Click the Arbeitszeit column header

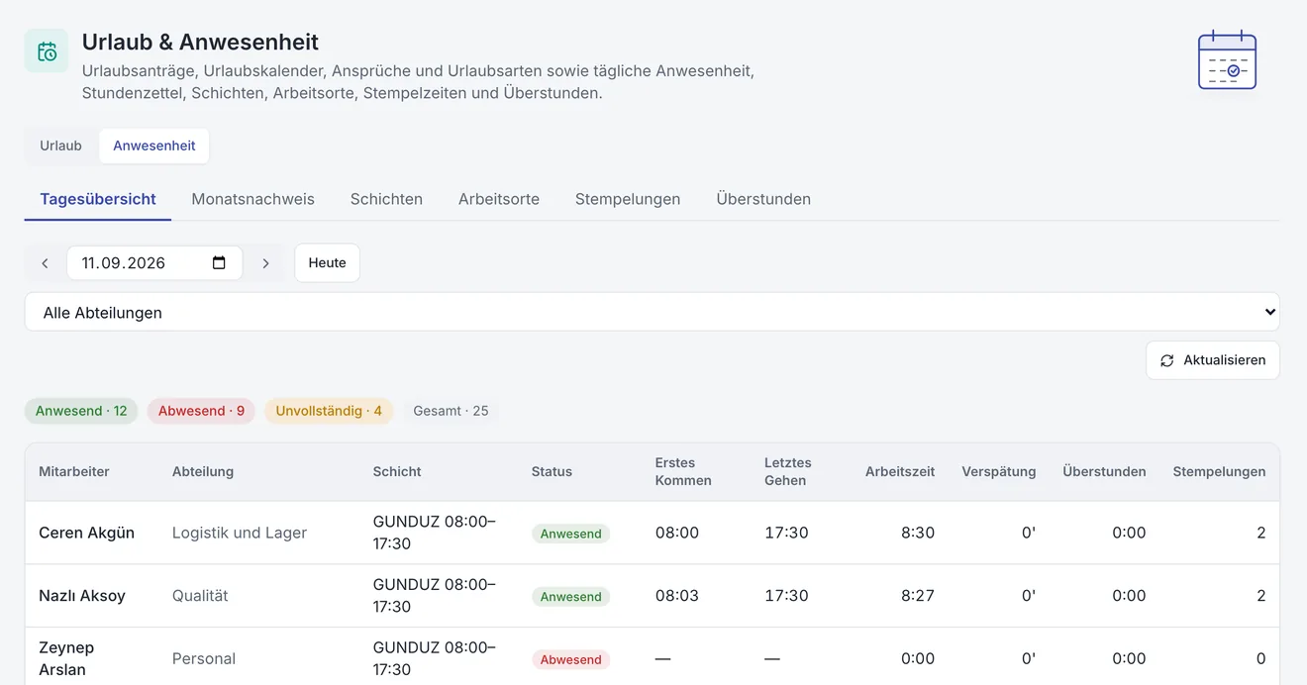pyautogui.click(x=900, y=472)
